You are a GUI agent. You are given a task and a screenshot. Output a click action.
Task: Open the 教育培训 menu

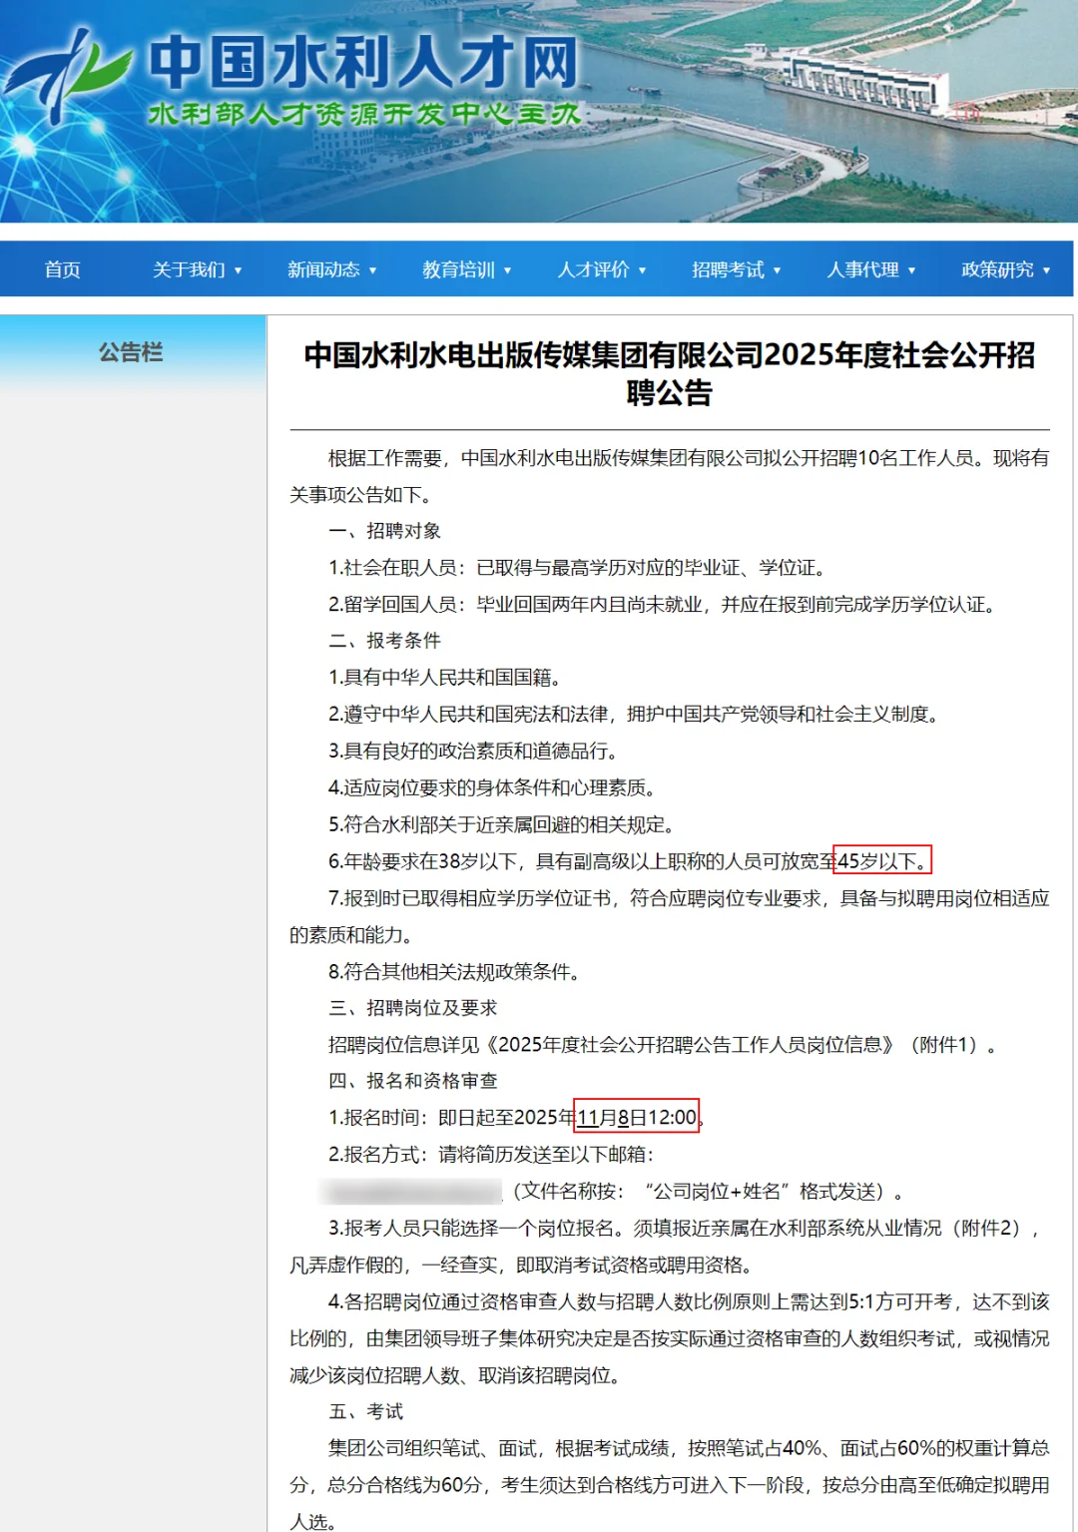tap(458, 269)
